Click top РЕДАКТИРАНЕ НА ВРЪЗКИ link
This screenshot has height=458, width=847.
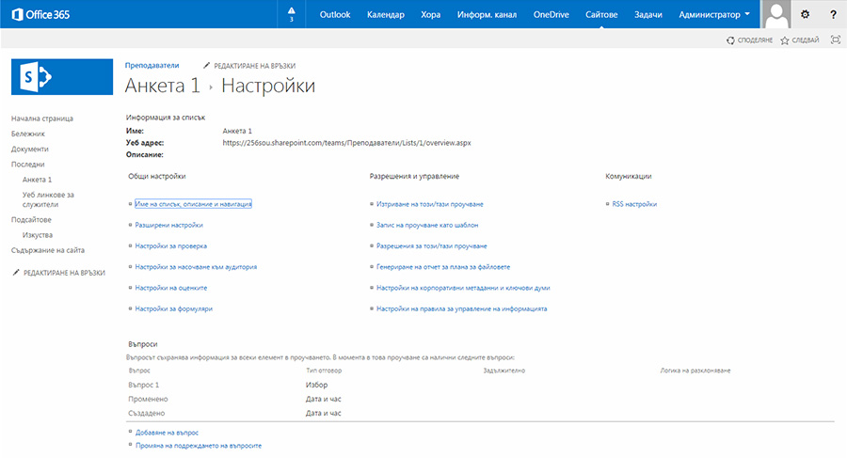pos(254,66)
